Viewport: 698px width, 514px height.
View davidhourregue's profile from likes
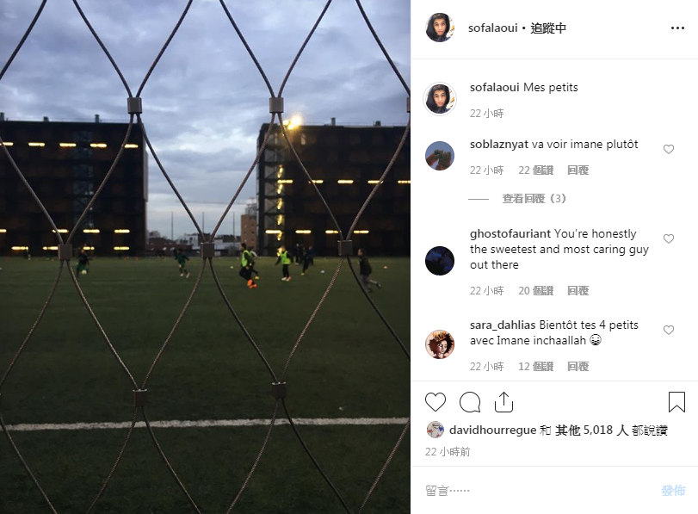click(492, 430)
